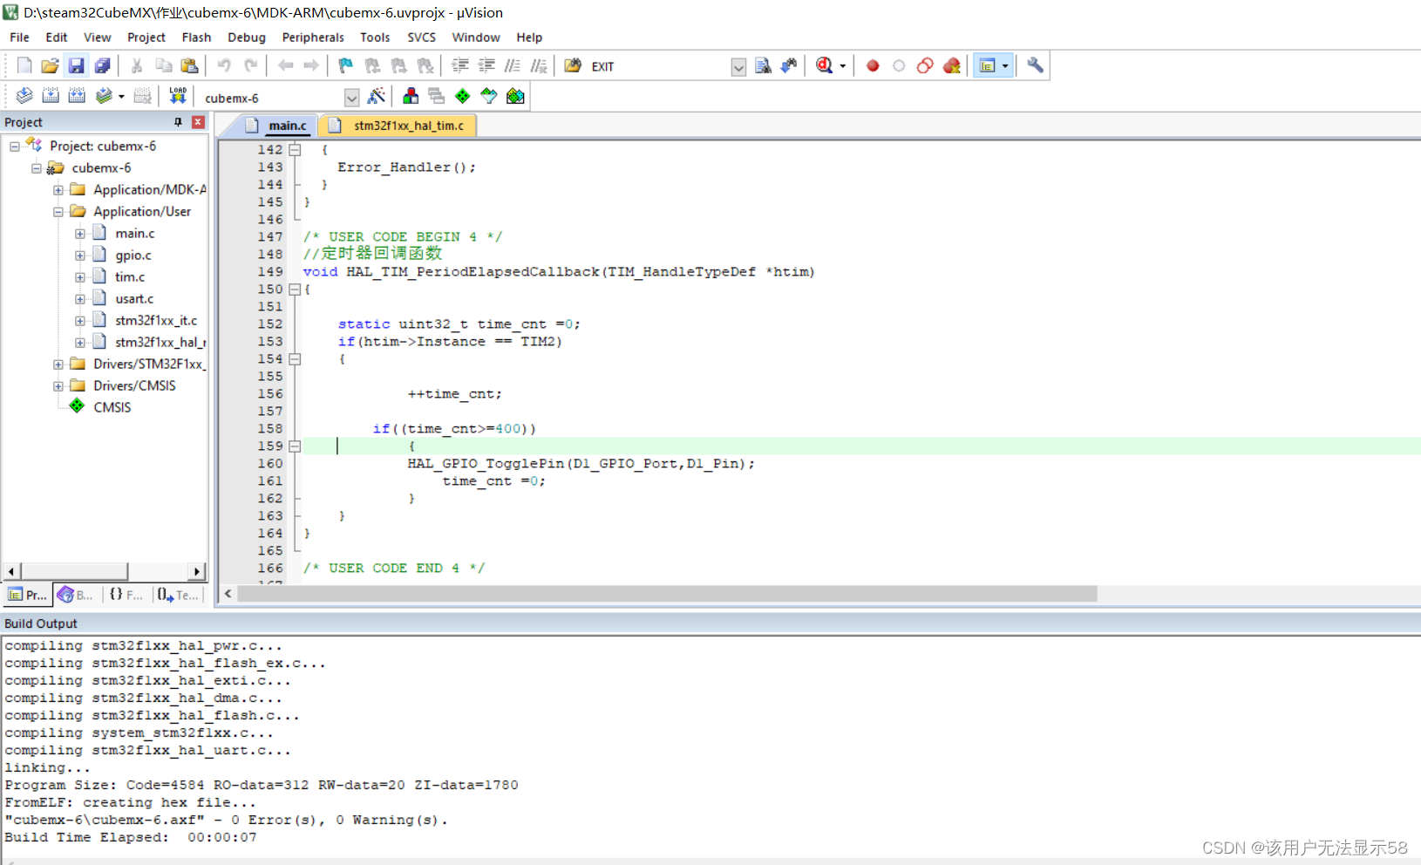Open the debug session dropdown arrow
1421x865 pixels.
pyautogui.click(x=842, y=66)
